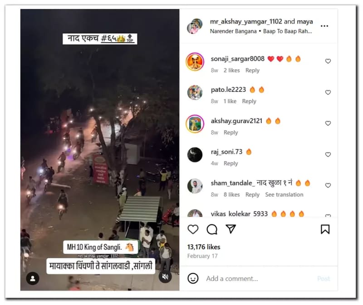Share post via paper plane icon
363x305 pixels.
[231, 229]
